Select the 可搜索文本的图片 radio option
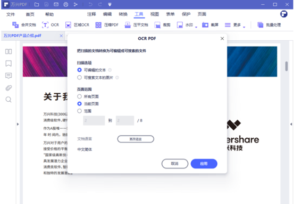The width and height of the screenshot is (294, 204). point(80,77)
